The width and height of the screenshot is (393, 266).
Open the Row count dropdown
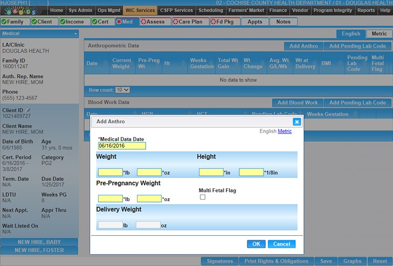(123, 90)
